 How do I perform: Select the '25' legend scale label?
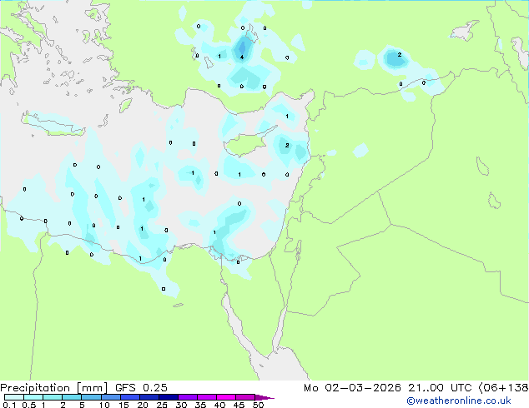[x=162, y=405]
